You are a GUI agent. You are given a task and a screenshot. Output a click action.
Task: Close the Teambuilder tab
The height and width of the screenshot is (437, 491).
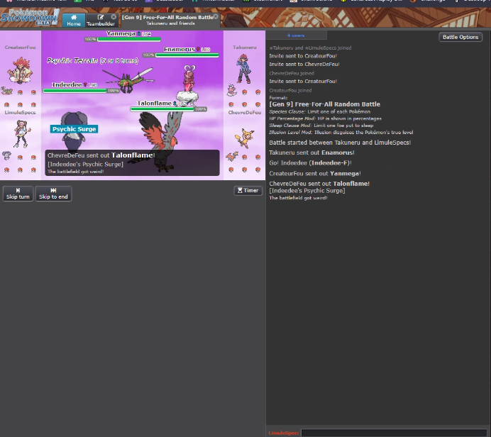pos(114,17)
